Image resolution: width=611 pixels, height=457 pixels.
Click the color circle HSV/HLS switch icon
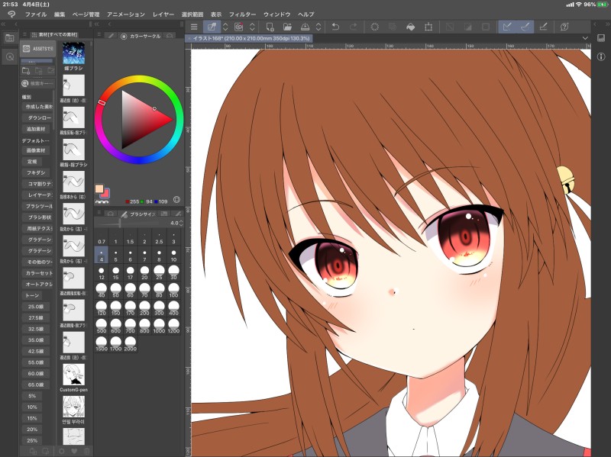[x=176, y=200]
